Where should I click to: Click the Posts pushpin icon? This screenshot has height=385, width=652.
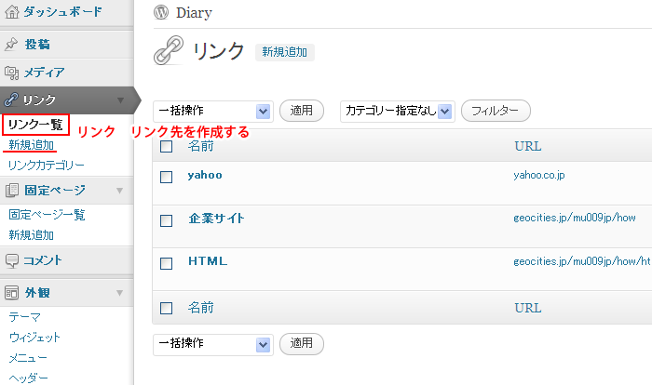coord(12,44)
